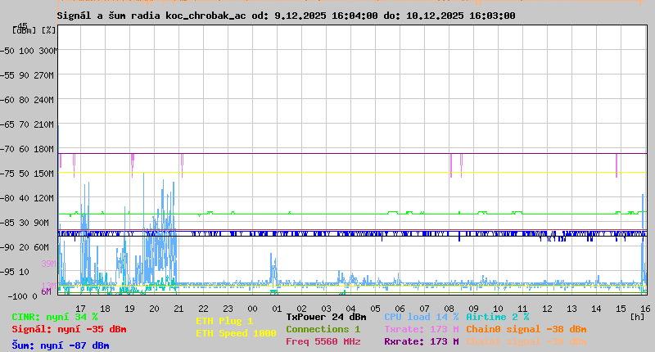This screenshot has width=655, height=352.
Task: Click the hour '15' x-axis tick label
Action: pyautogui.click(x=621, y=309)
